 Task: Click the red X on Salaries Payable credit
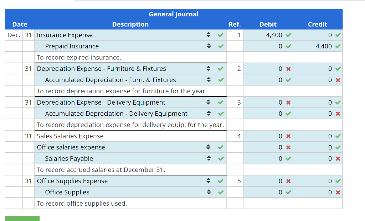click(x=338, y=158)
